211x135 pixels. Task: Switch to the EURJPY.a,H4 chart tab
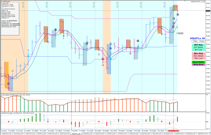coord(180,134)
